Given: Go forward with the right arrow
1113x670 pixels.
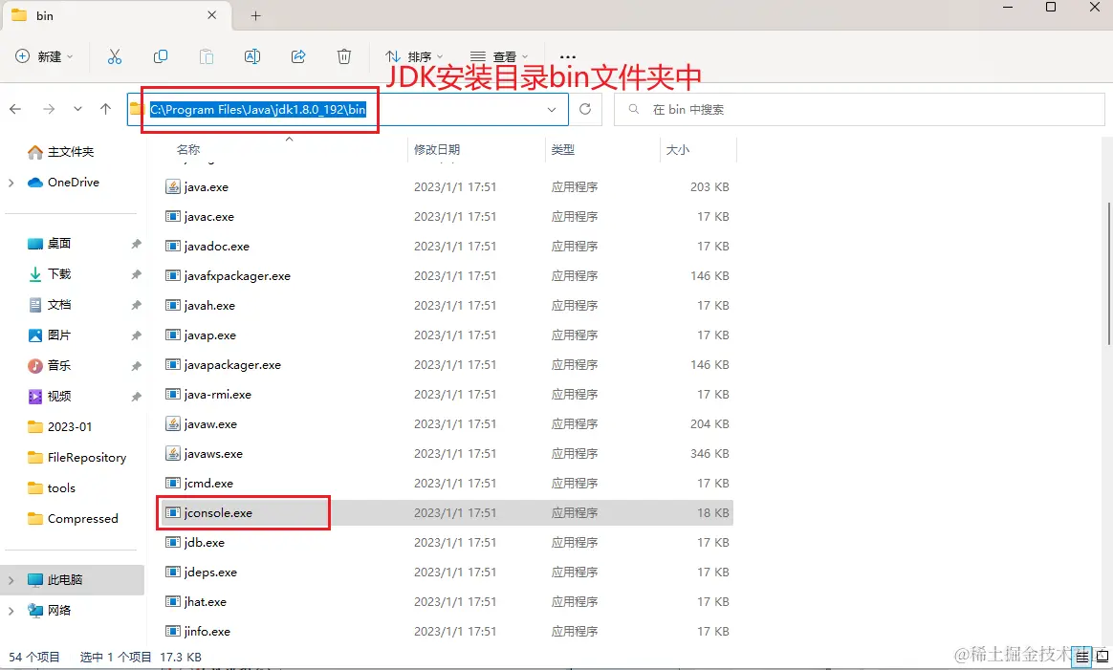Looking at the screenshot, I should (x=48, y=109).
